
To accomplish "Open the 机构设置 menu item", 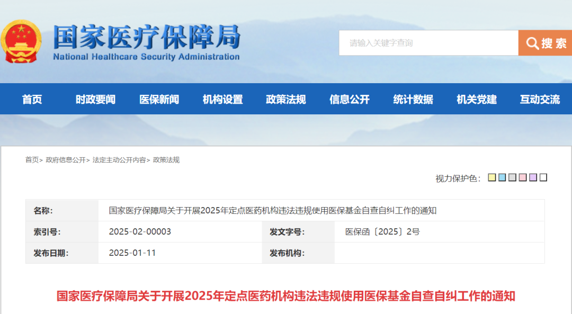I will tap(222, 100).
